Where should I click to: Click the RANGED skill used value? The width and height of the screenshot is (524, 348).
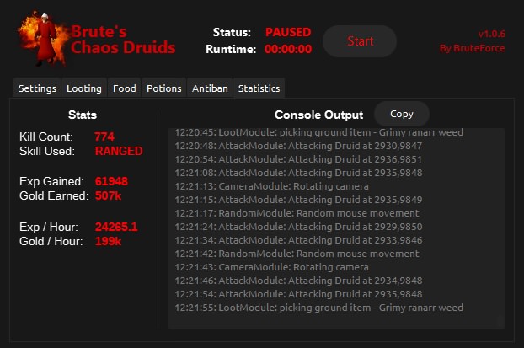pyautogui.click(x=118, y=151)
